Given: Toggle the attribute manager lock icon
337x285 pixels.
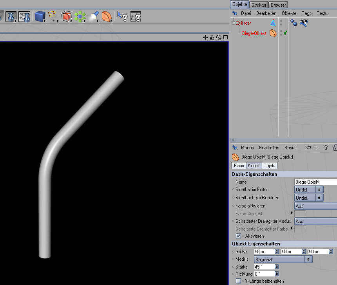Looking at the screenshot, I should pyautogui.click(x=335, y=147).
